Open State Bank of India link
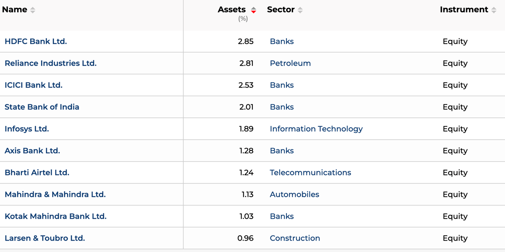 42,107
